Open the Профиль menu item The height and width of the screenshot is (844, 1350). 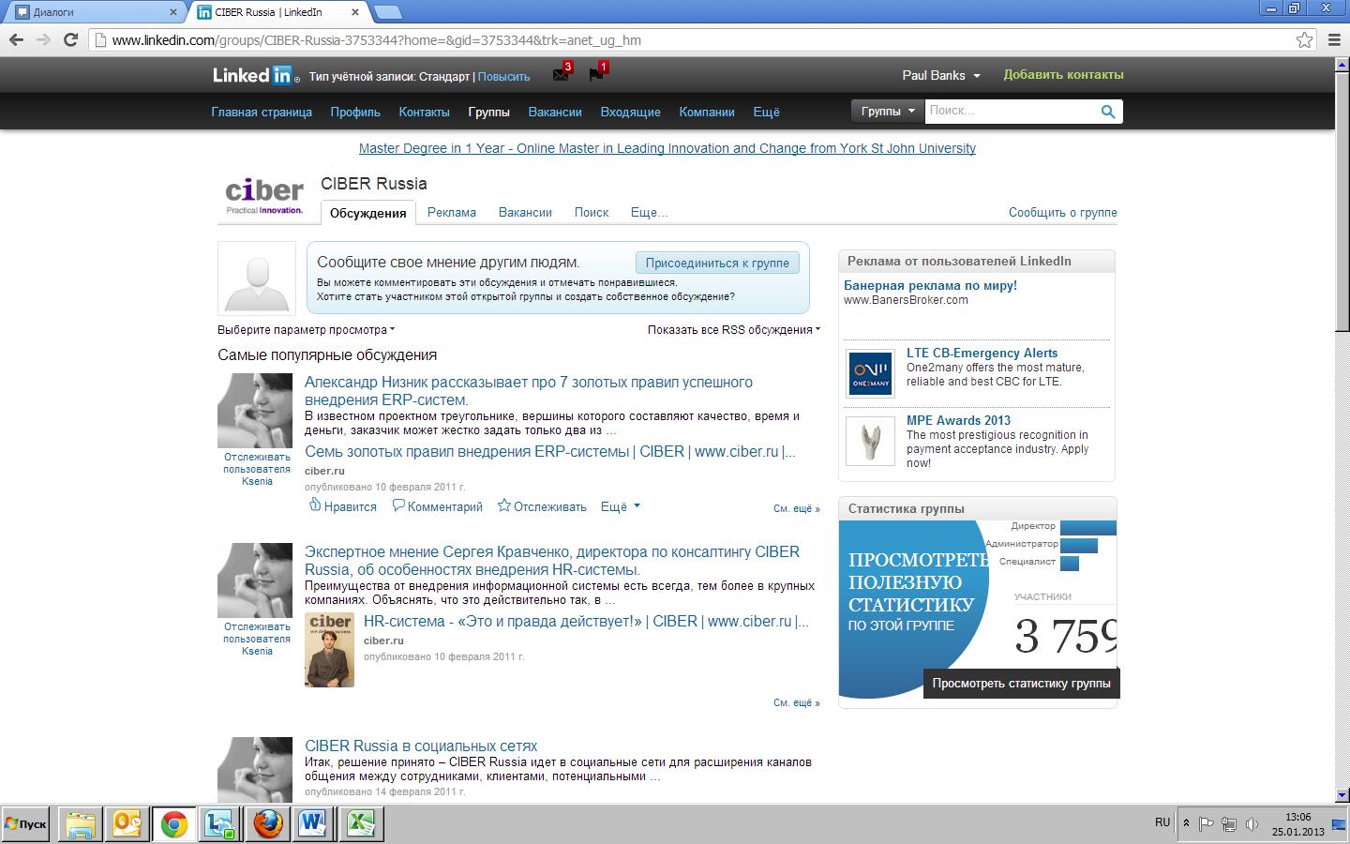pos(355,112)
